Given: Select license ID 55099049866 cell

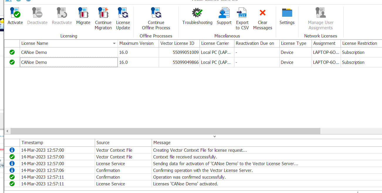Looking at the screenshot, I should pos(179,62).
